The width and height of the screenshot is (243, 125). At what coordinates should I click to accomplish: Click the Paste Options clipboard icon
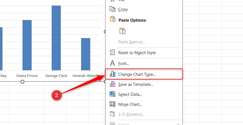tap(113, 19)
